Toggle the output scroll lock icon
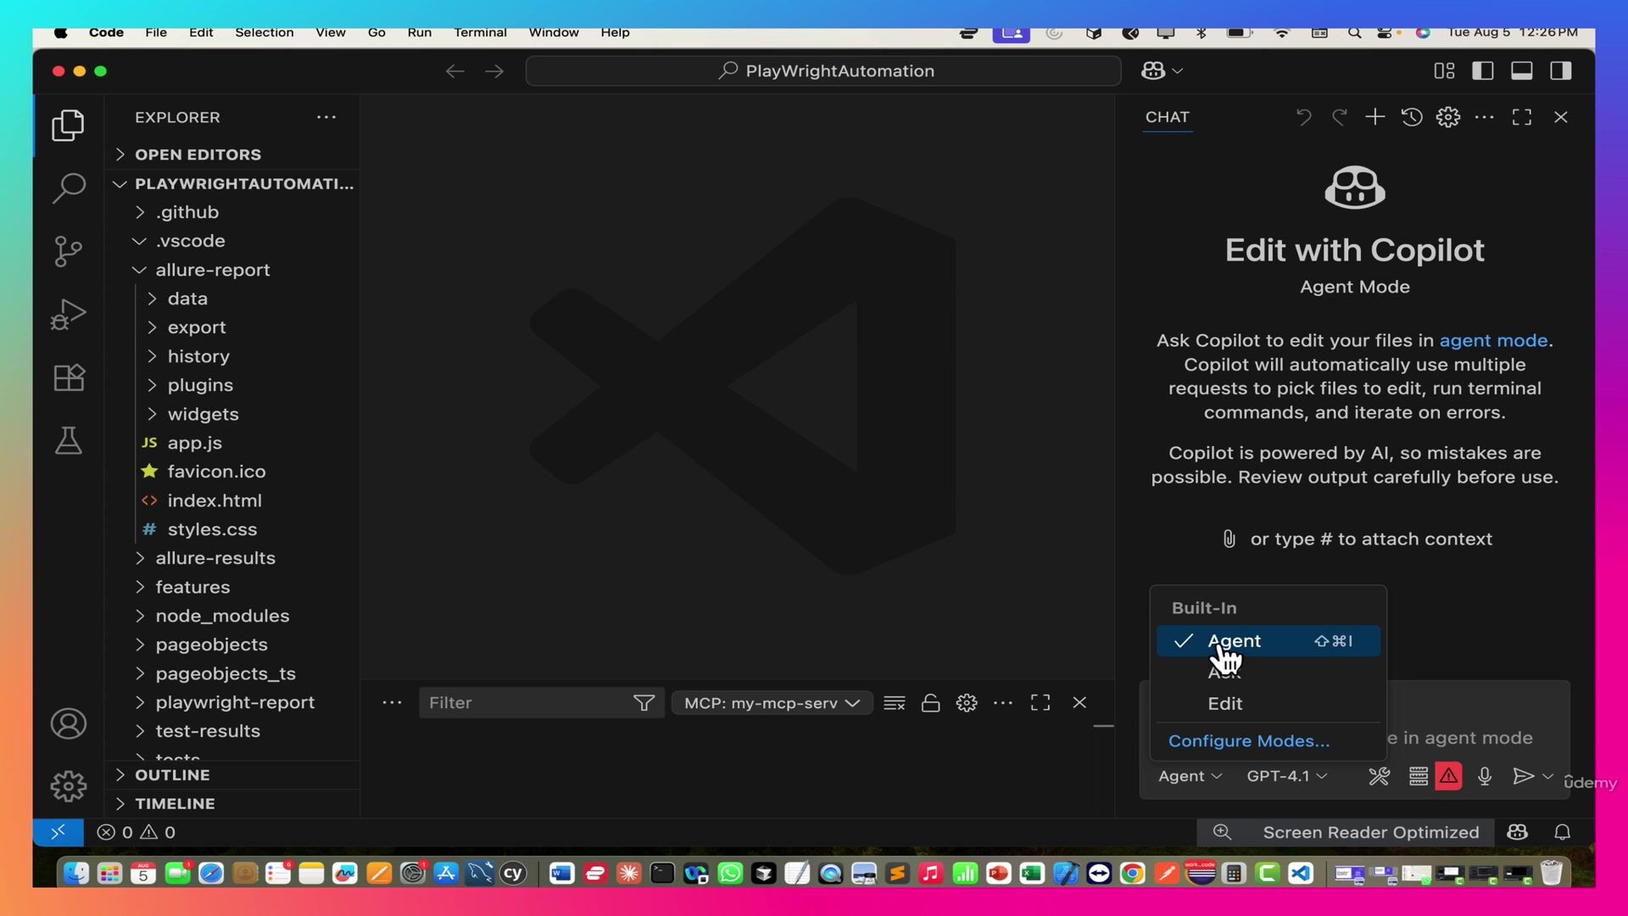 point(930,703)
